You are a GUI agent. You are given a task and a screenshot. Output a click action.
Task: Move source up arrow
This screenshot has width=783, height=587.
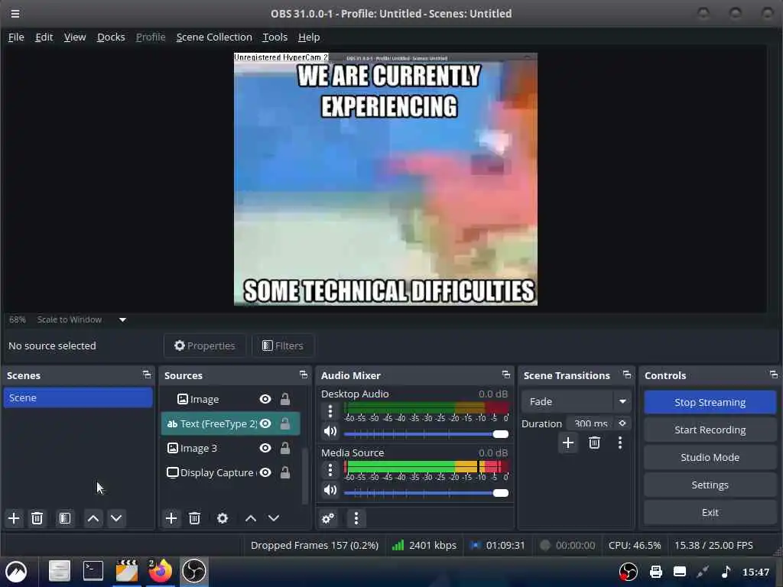251,518
